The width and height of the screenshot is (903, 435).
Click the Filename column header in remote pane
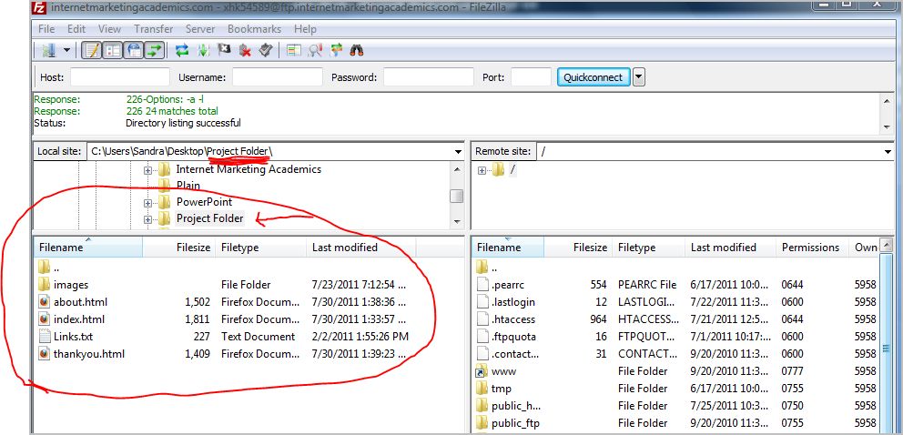(x=500, y=248)
